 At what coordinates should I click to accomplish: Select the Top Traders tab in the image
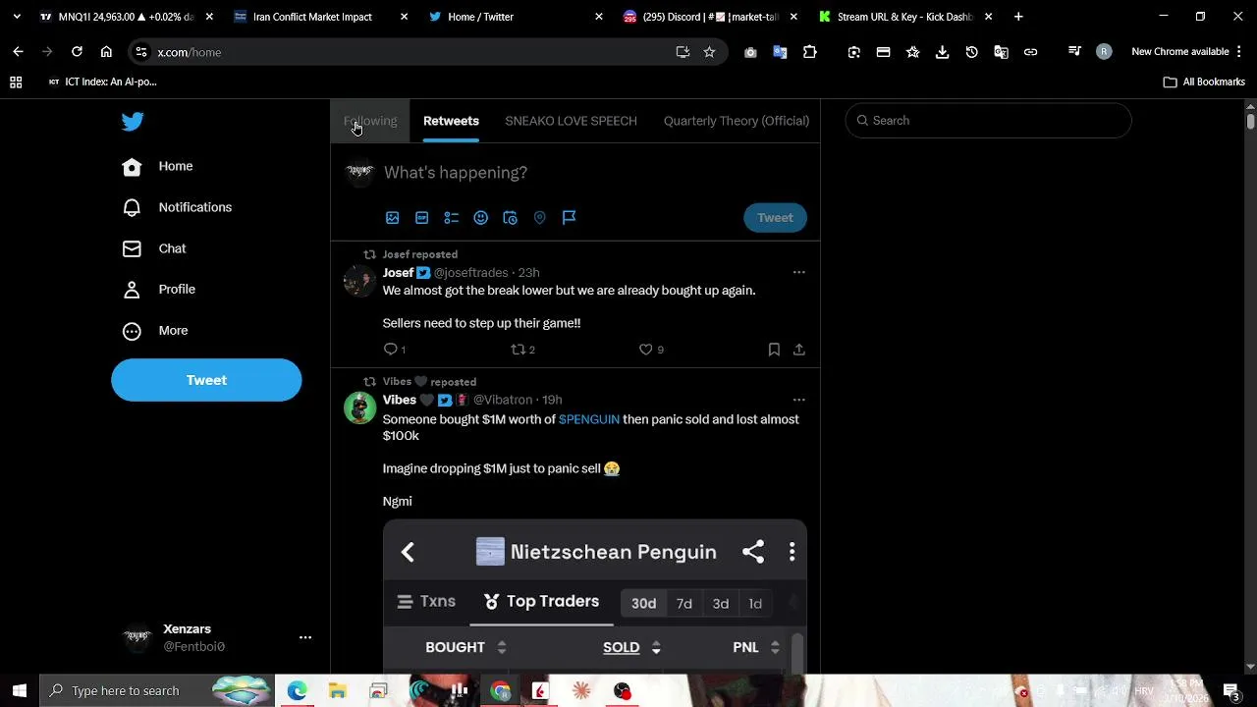541,602
